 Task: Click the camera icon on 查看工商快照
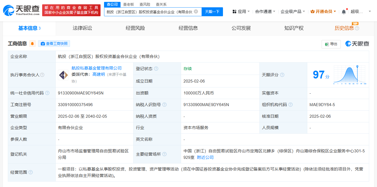pos(42,44)
